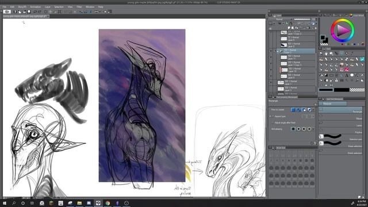
Task: Open the Normal blending mode dropdown
Action: coord(280,19)
